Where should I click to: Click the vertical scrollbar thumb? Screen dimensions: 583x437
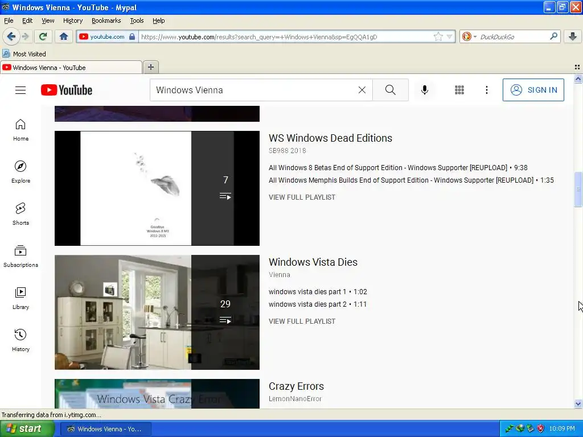point(578,189)
